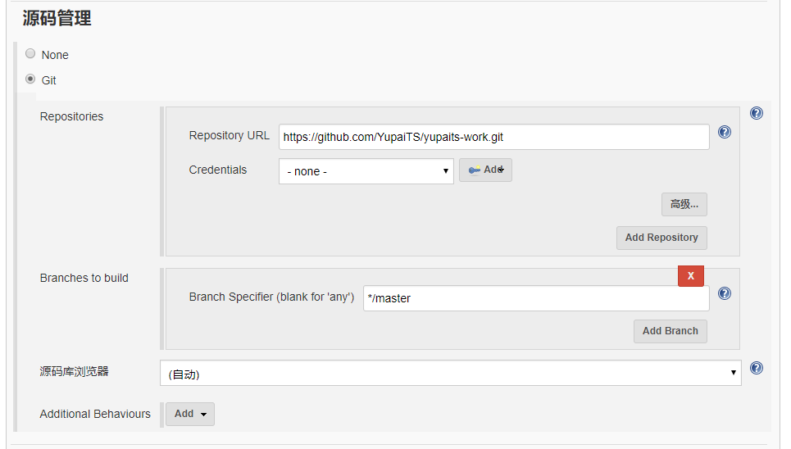791x449 pixels.
Task: Select the Git source control option
Action: (x=30, y=79)
